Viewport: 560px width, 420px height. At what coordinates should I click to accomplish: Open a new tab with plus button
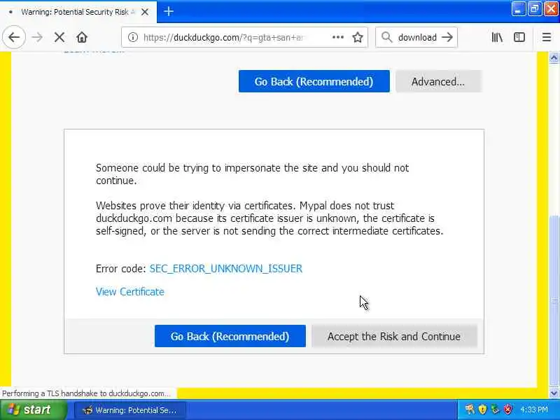pos(169,12)
